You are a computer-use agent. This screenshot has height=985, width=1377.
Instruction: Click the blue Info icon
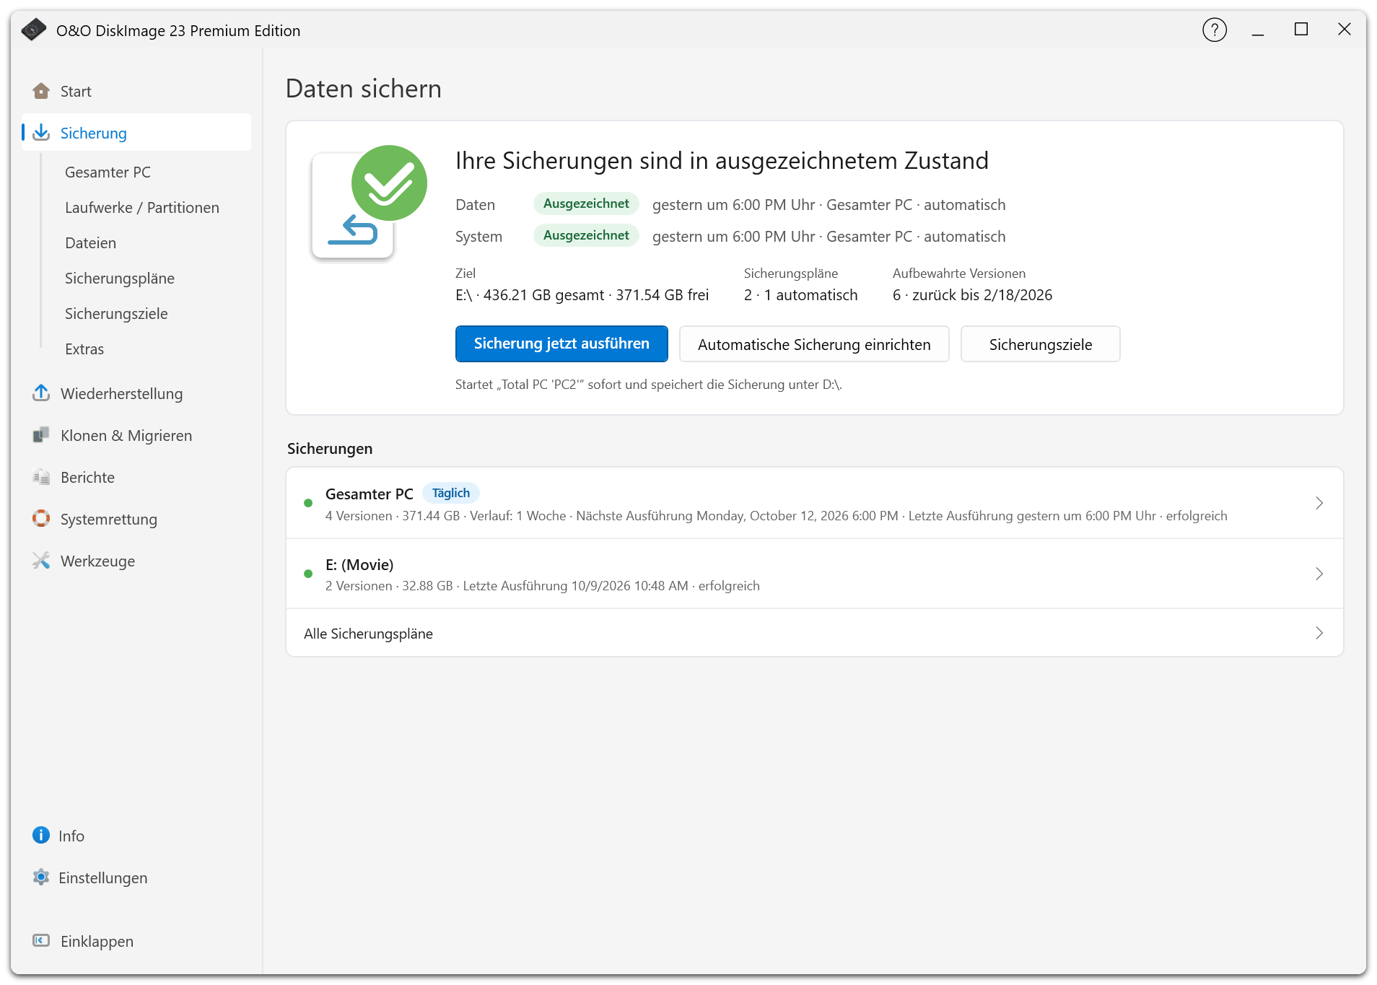[x=41, y=836]
